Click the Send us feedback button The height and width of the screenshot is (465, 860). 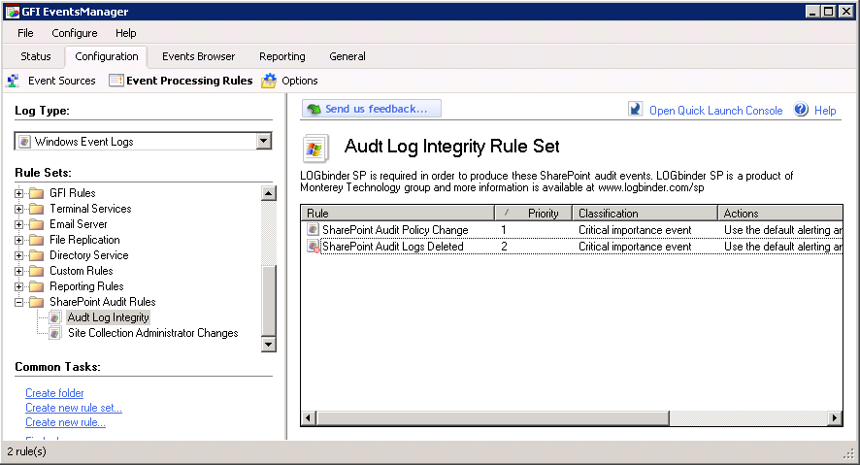pyautogui.click(x=372, y=109)
